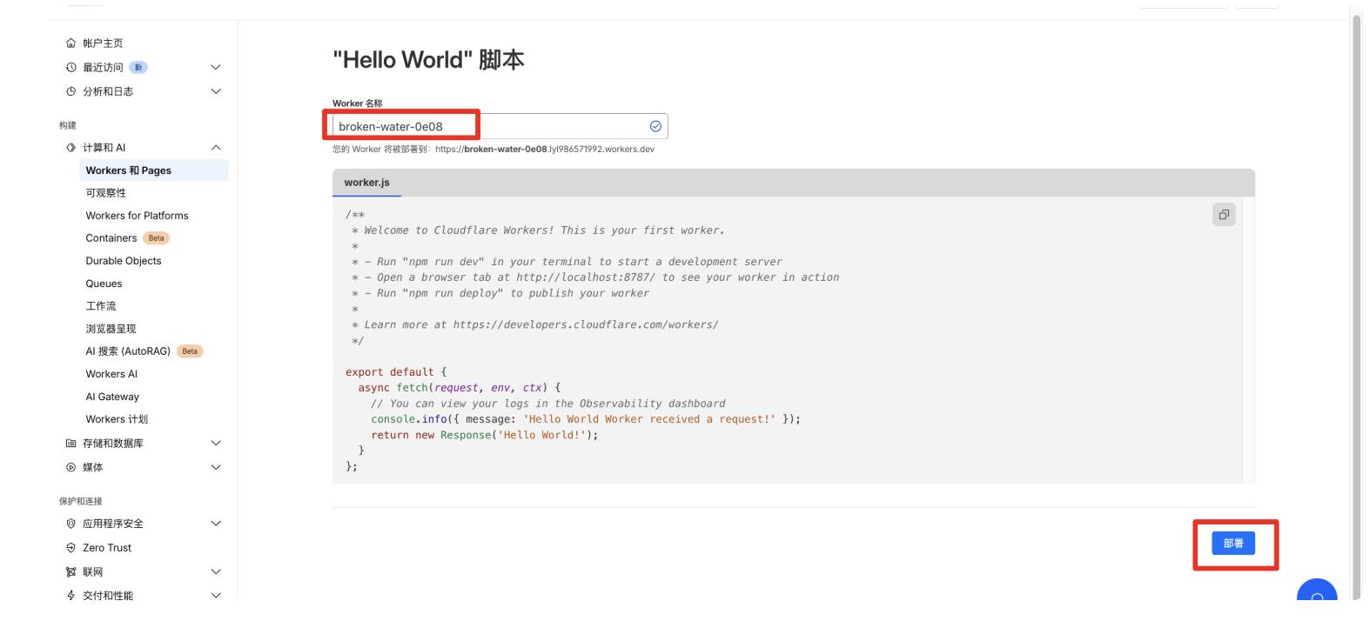Click the diamond icon beside 计算和 AI

click(x=71, y=148)
